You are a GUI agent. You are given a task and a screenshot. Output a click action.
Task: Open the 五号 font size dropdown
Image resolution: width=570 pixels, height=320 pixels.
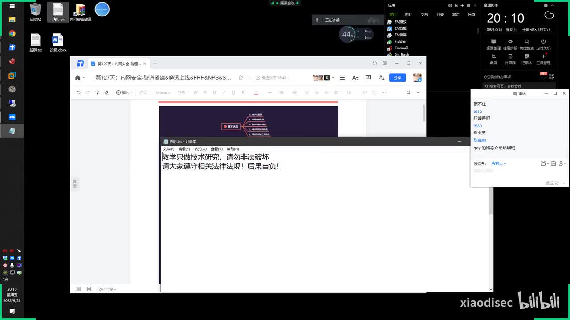(183, 92)
